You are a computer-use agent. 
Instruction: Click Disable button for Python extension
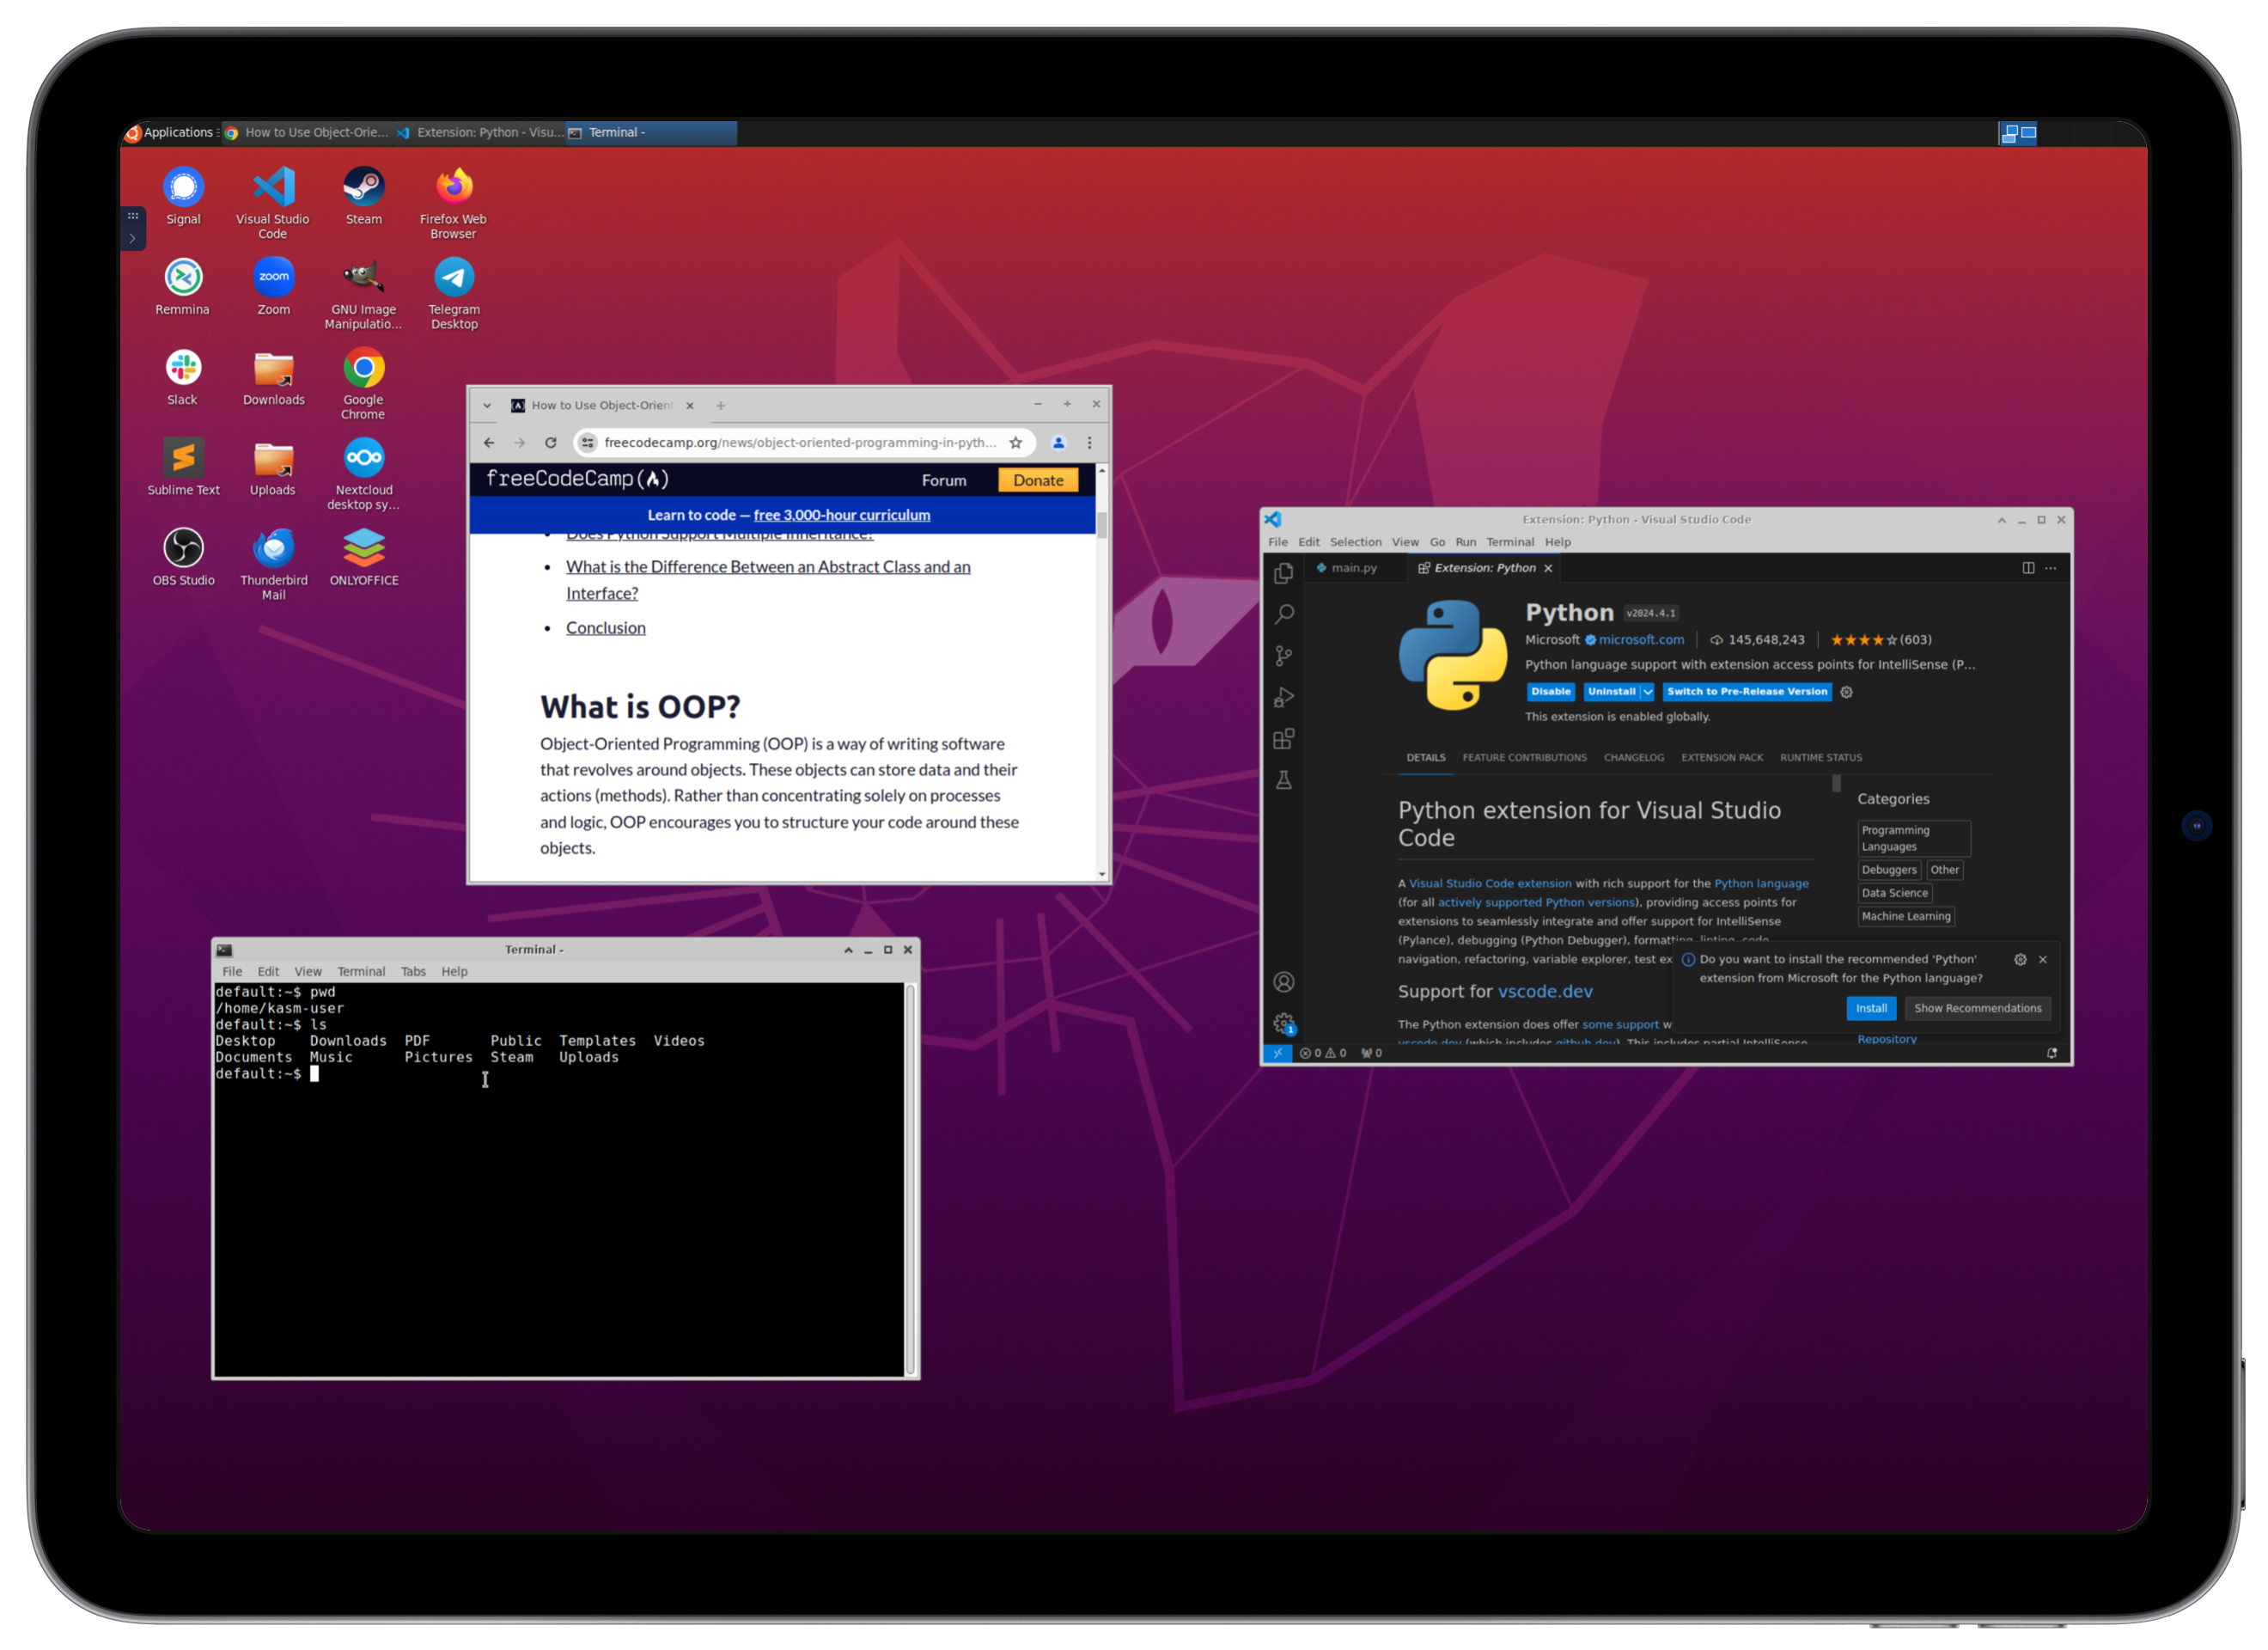(1550, 692)
